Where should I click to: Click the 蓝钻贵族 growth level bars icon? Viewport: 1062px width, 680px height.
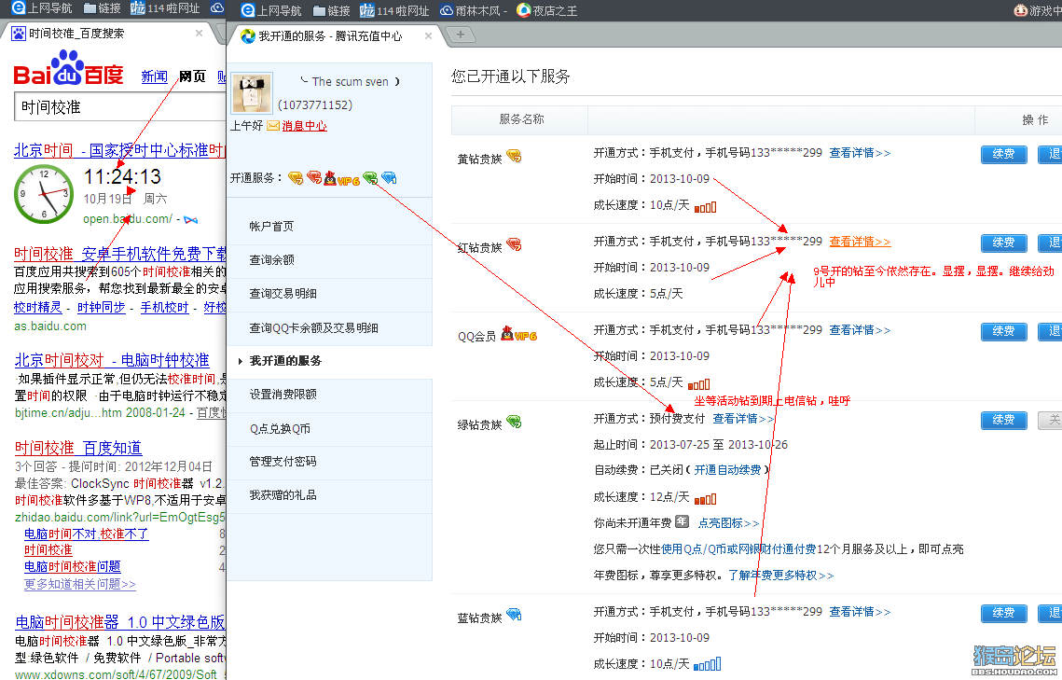pos(707,664)
